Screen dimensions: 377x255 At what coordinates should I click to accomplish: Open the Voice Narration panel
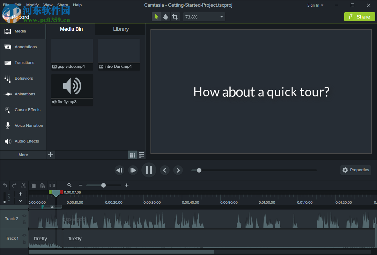point(29,125)
